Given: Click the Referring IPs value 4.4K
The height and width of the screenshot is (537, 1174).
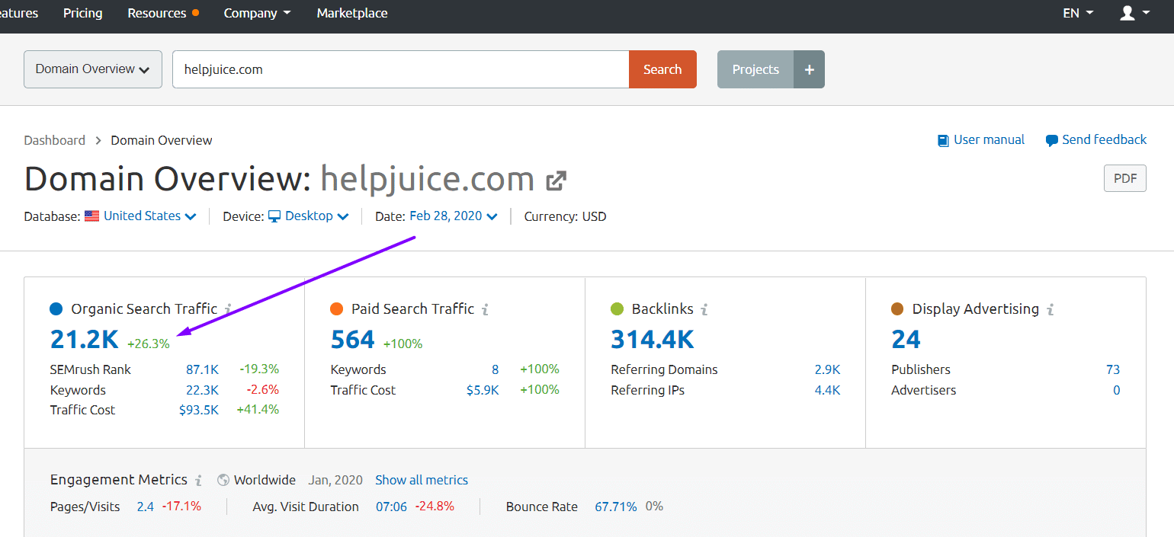Looking at the screenshot, I should pyautogui.click(x=827, y=390).
